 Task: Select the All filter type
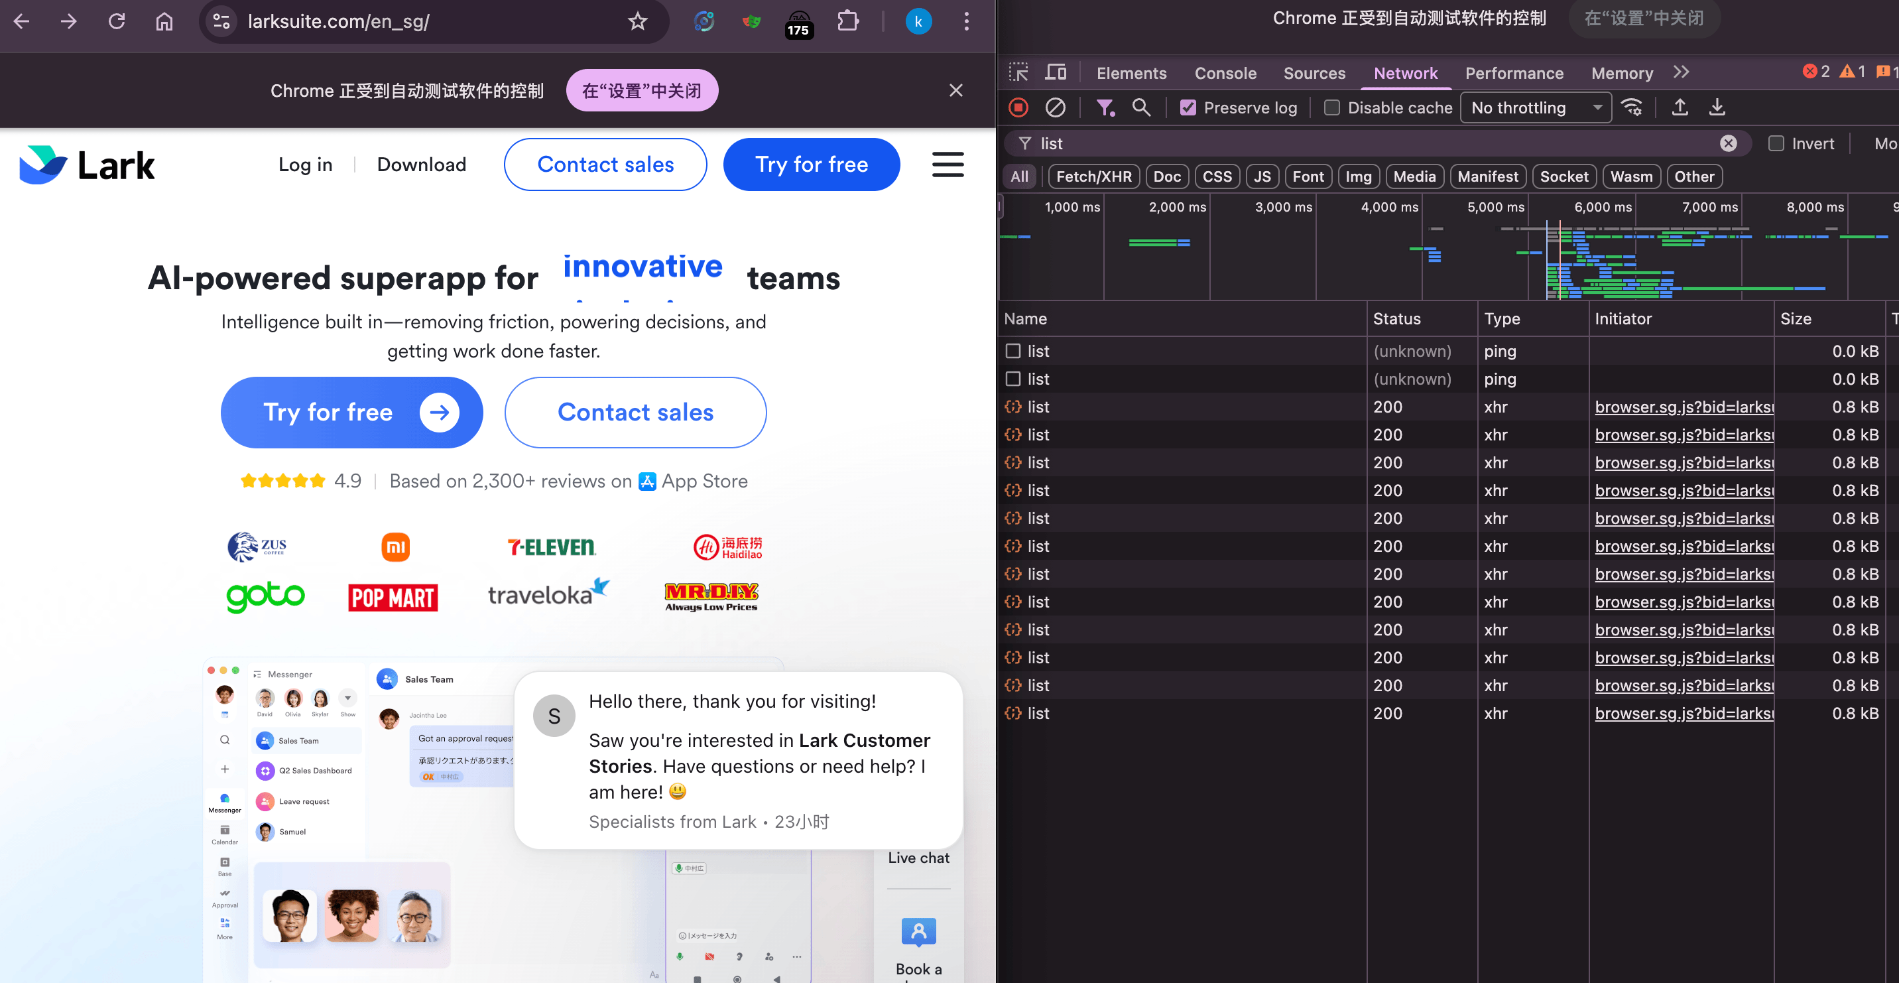click(x=1020, y=176)
